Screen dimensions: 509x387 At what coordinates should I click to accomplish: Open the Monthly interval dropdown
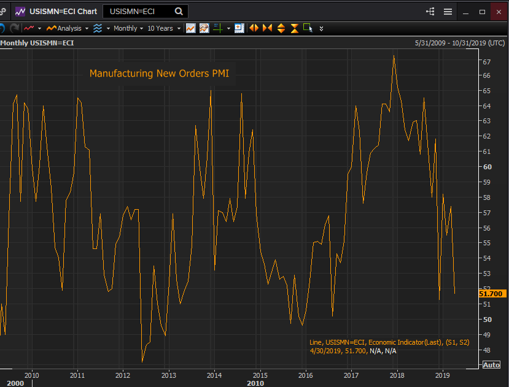coord(128,29)
